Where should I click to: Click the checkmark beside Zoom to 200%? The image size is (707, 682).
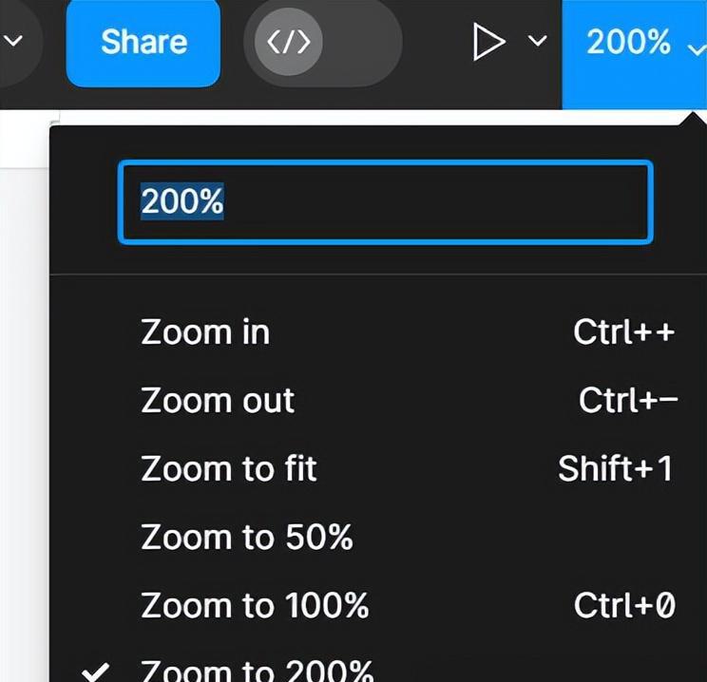tap(95, 672)
